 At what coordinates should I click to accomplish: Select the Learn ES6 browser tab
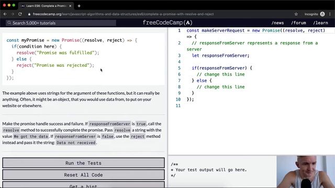tap(46, 6)
